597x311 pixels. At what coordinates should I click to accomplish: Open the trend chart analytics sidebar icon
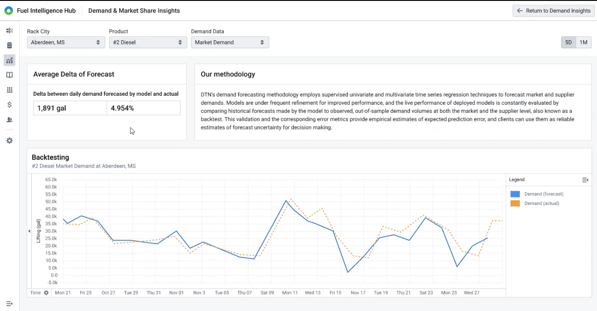(x=9, y=60)
